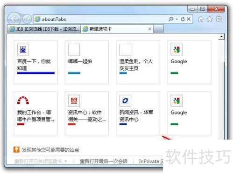The width and height of the screenshot is (233, 174).
Task: Click the red 驱 icon tile
Action: click(x=74, y=100)
